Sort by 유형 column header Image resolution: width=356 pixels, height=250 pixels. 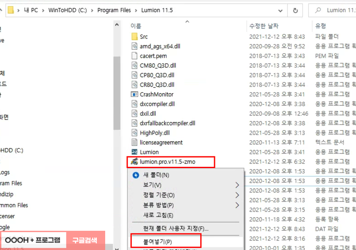(x=321, y=26)
